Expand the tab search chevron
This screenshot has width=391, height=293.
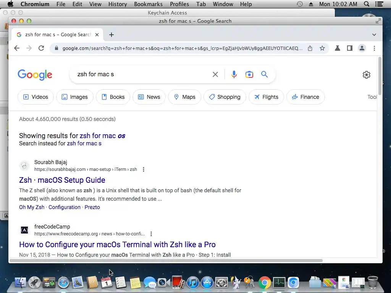(x=374, y=35)
